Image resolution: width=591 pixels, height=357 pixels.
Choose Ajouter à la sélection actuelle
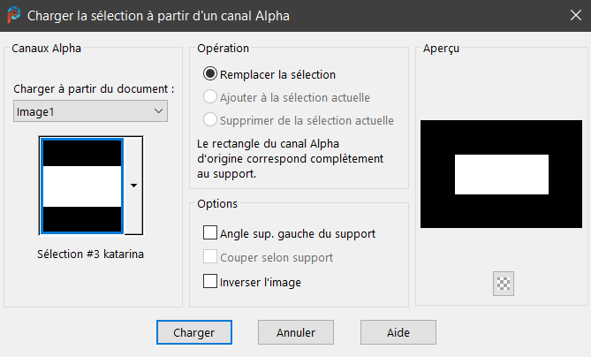pos(210,97)
